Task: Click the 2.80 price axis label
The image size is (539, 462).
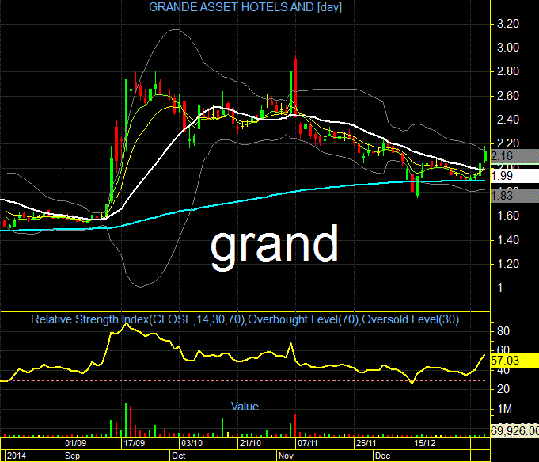Action: 507,71
